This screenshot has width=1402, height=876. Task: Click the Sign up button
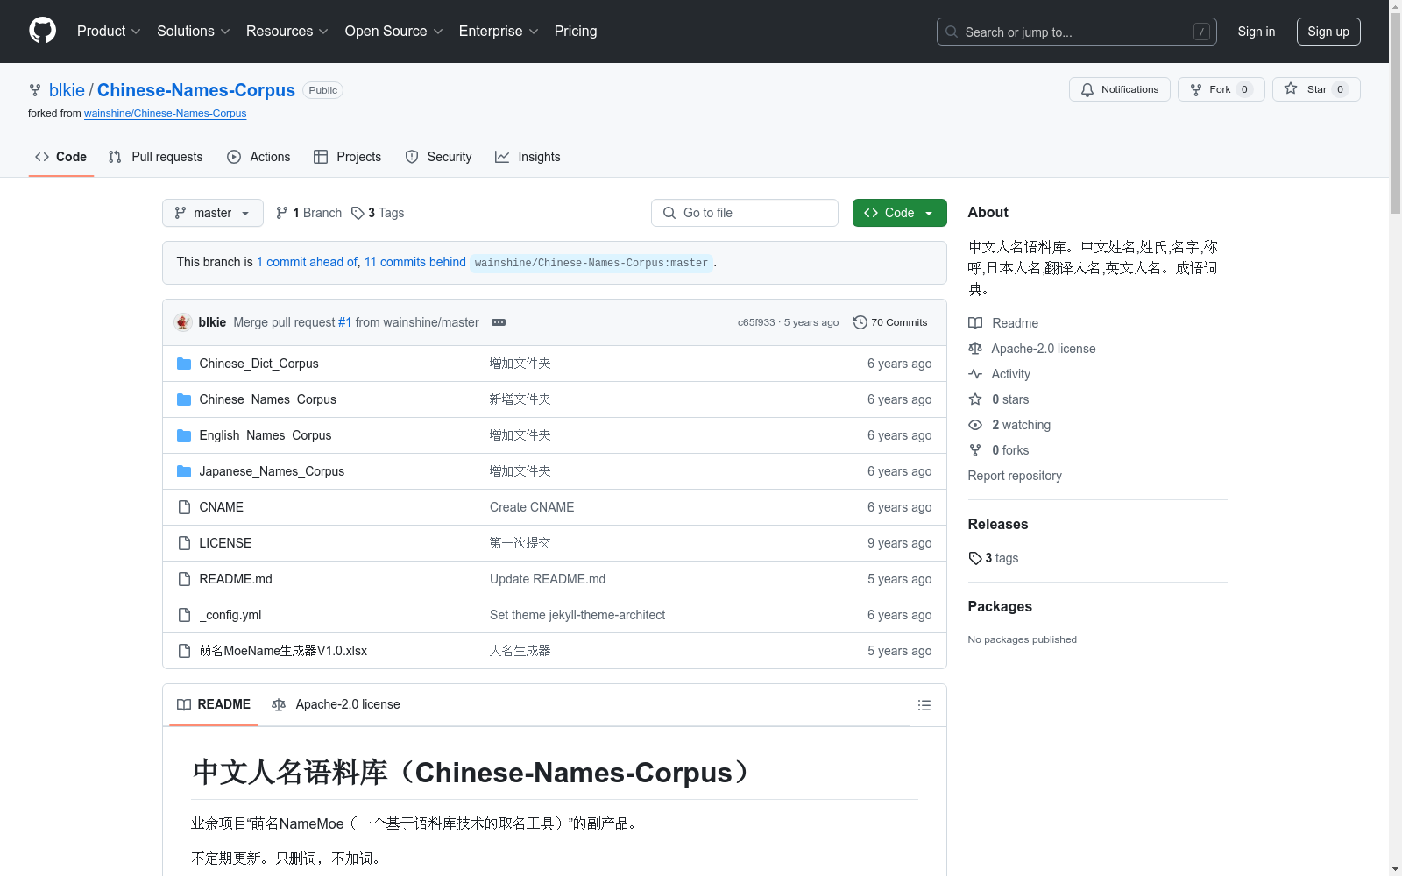click(x=1328, y=32)
